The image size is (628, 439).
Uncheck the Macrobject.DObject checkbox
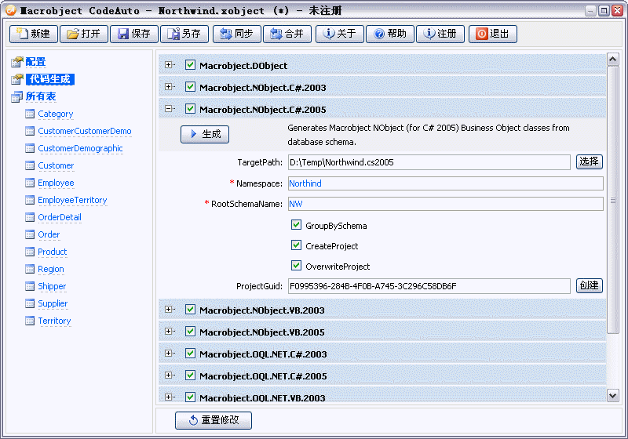190,65
